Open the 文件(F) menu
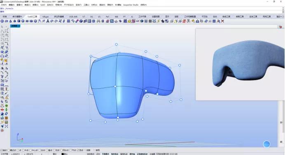285x155 pixels. pos(4,5)
